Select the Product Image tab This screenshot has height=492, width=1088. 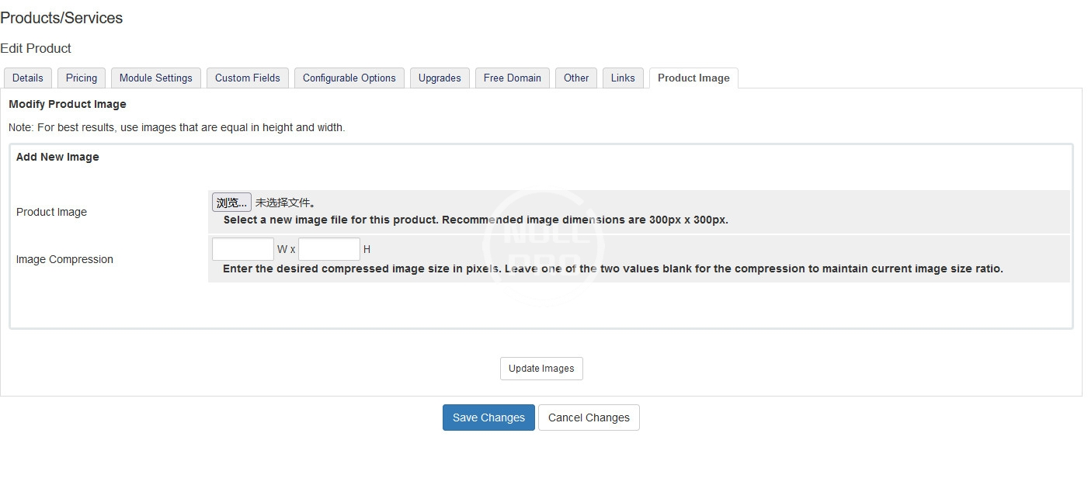(693, 78)
